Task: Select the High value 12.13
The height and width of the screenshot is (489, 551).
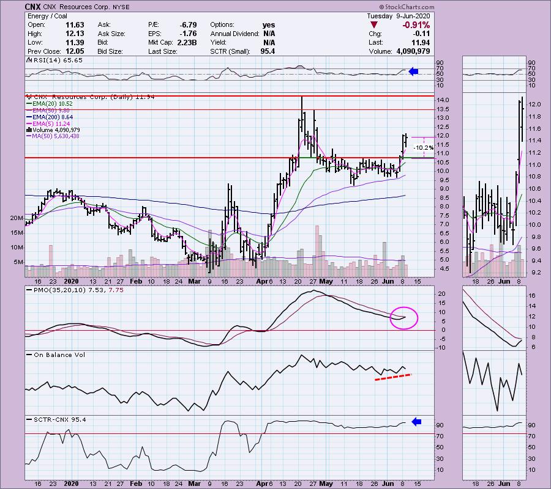Action: click(75, 34)
